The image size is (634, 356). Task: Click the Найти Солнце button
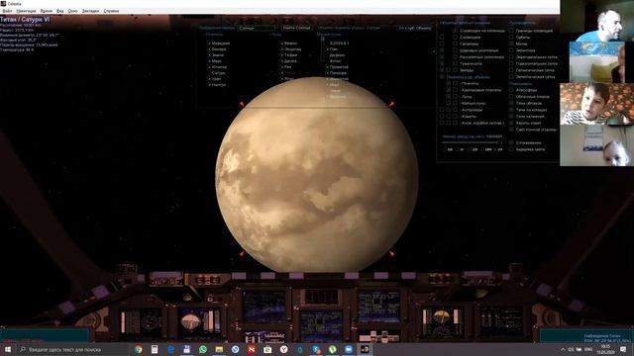pos(296,28)
